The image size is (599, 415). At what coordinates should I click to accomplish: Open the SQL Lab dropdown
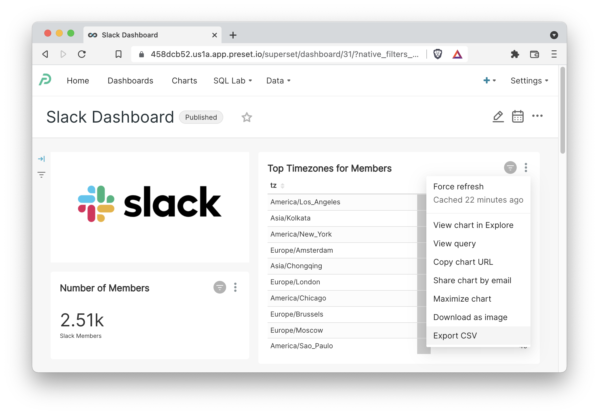click(x=232, y=81)
